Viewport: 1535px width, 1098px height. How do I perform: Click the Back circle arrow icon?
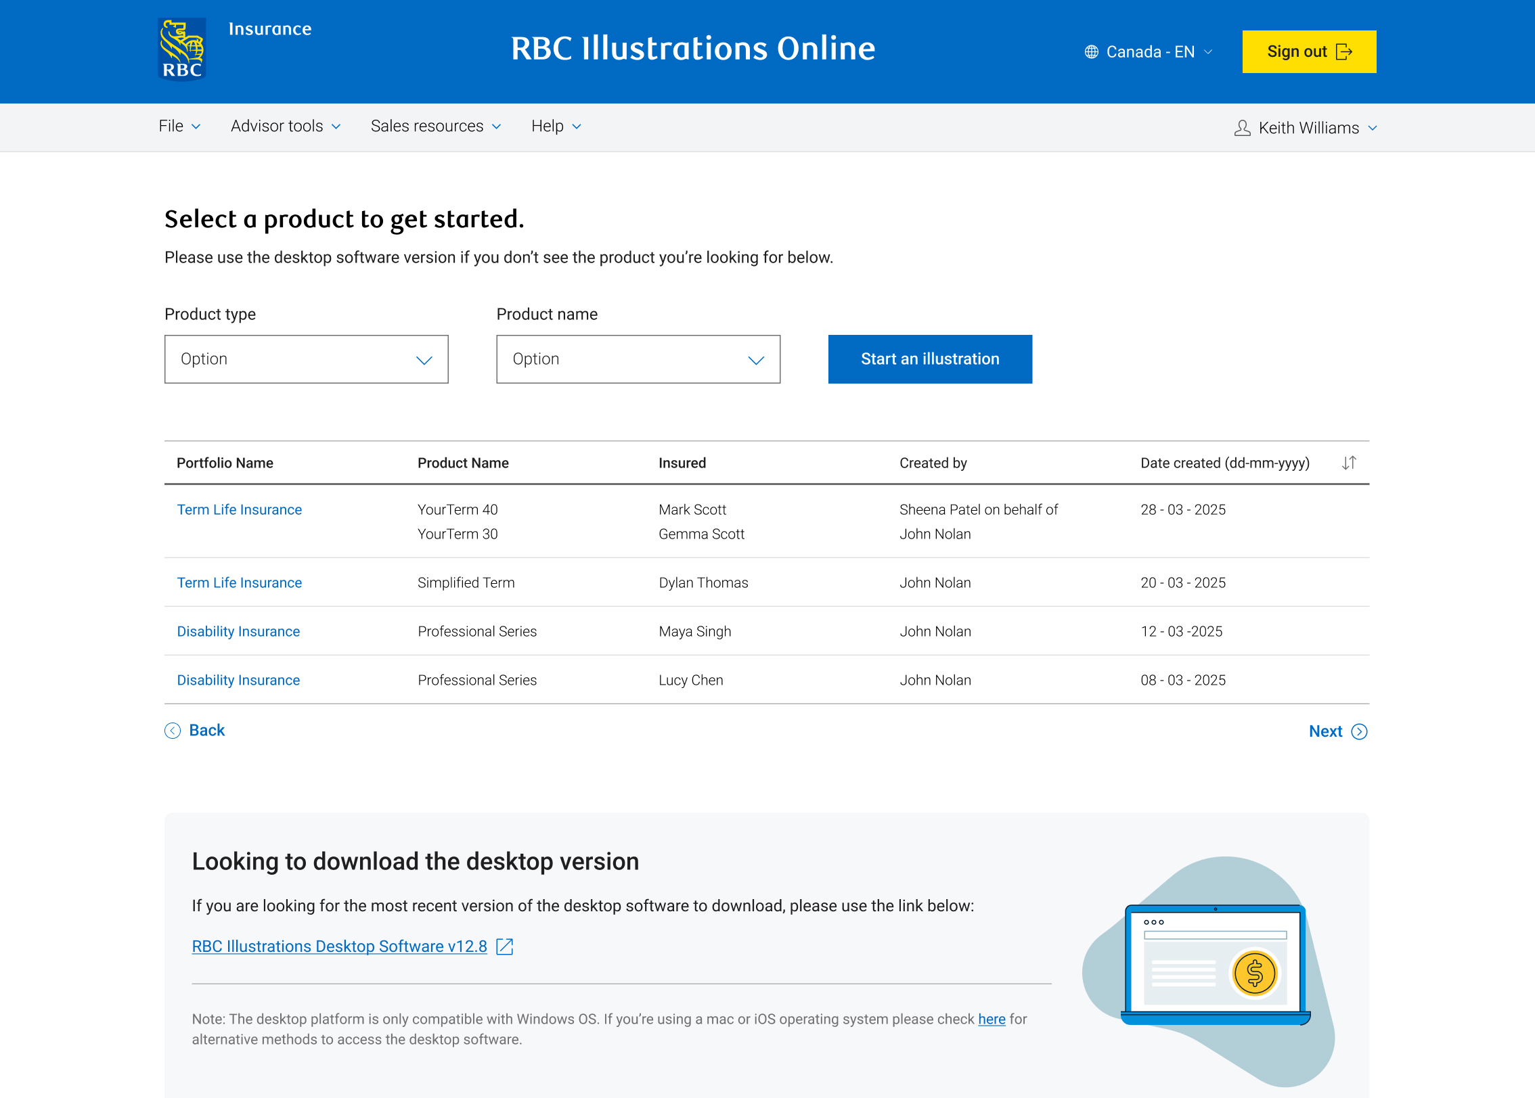point(173,731)
